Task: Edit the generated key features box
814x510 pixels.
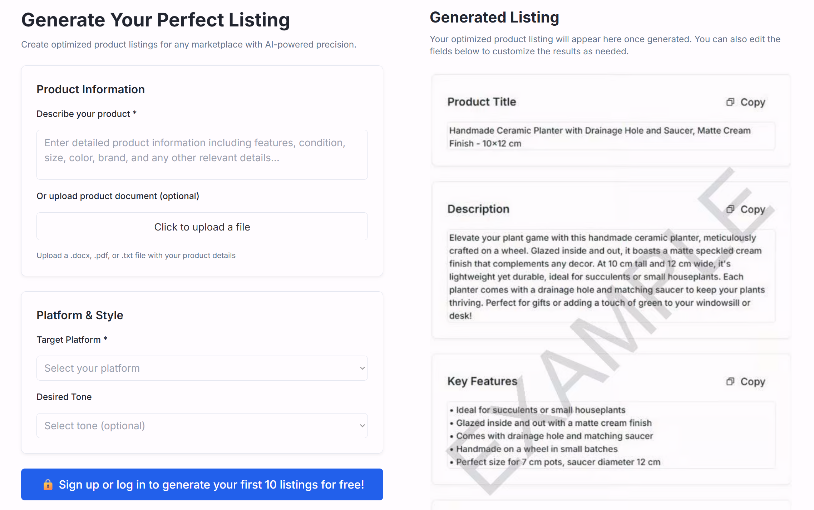Action: [x=611, y=436]
